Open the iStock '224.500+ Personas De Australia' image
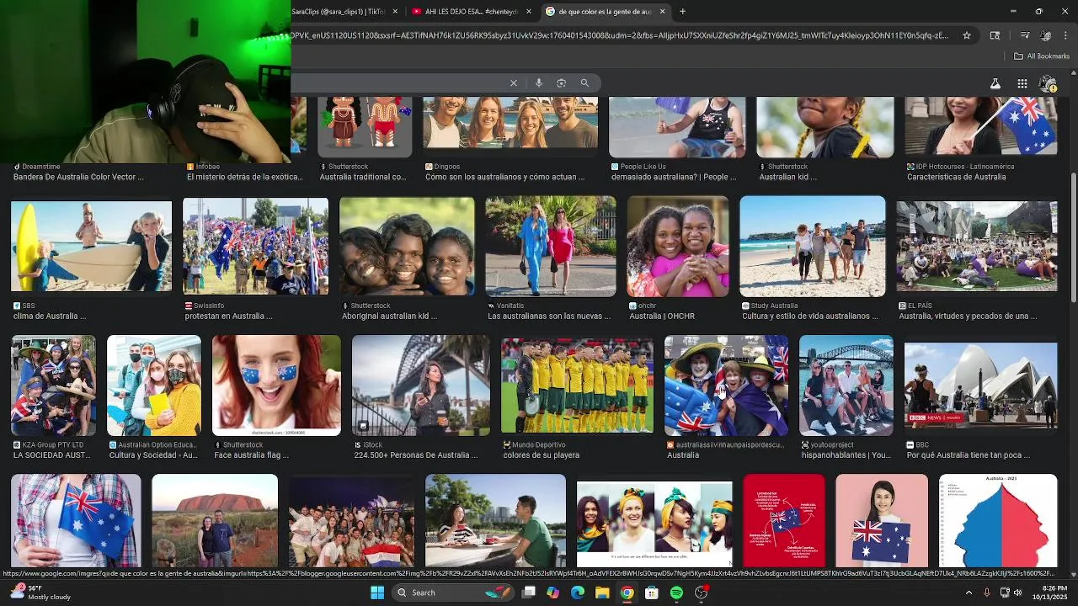Screen dimensions: 1078x606 [420, 385]
